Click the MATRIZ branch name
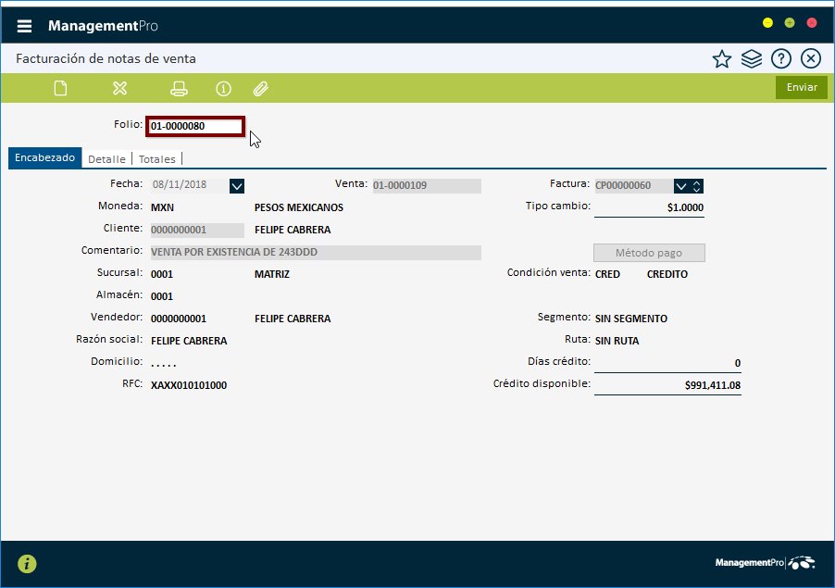 click(x=272, y=274)
